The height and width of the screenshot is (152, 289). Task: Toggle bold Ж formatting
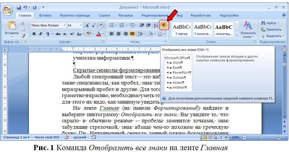[x=34, y=34]
